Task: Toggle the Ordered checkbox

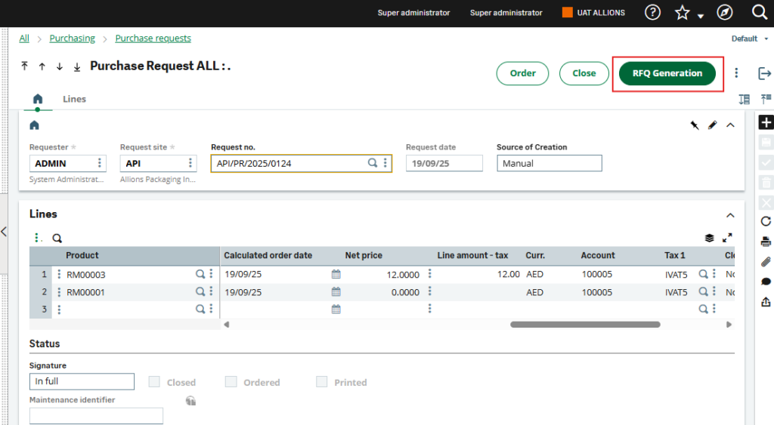Action: click(x=231, y=382)
